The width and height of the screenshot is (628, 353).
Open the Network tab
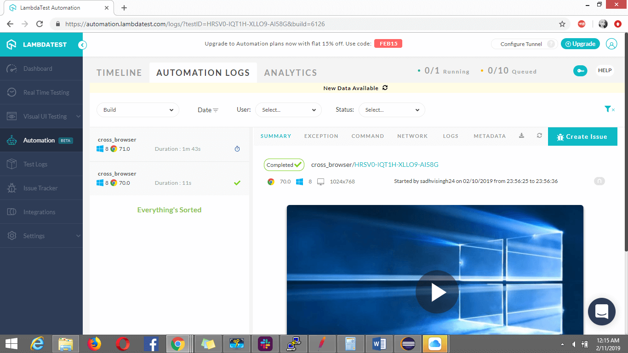click(x=412, y=136)
